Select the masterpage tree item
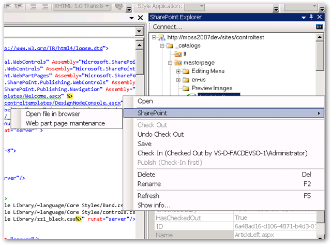Viewport: 331px width, 245px height. (199, 63)
